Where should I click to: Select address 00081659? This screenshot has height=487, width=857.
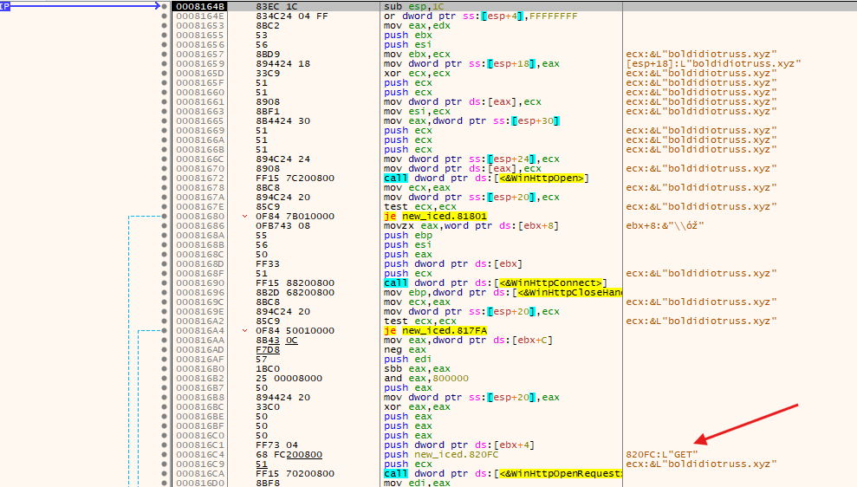pos(200,64)
